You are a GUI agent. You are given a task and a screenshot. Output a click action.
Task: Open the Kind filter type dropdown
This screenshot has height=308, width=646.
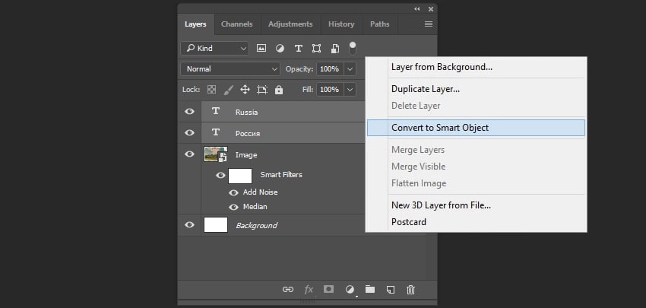[x=215, y=48]
